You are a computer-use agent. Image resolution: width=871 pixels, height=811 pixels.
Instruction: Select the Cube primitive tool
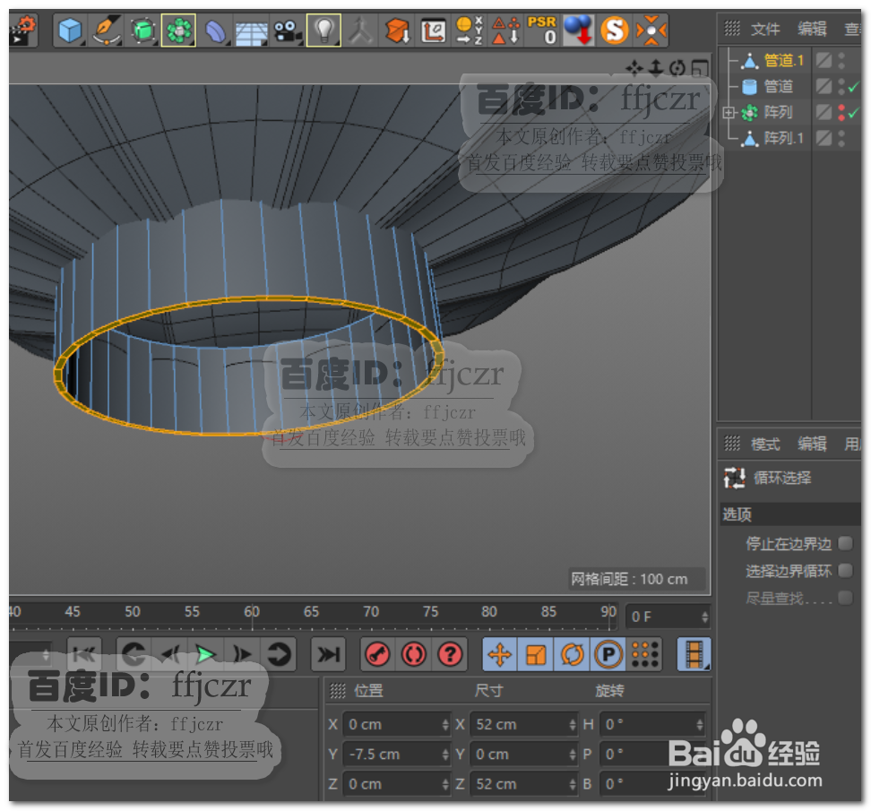70,30
